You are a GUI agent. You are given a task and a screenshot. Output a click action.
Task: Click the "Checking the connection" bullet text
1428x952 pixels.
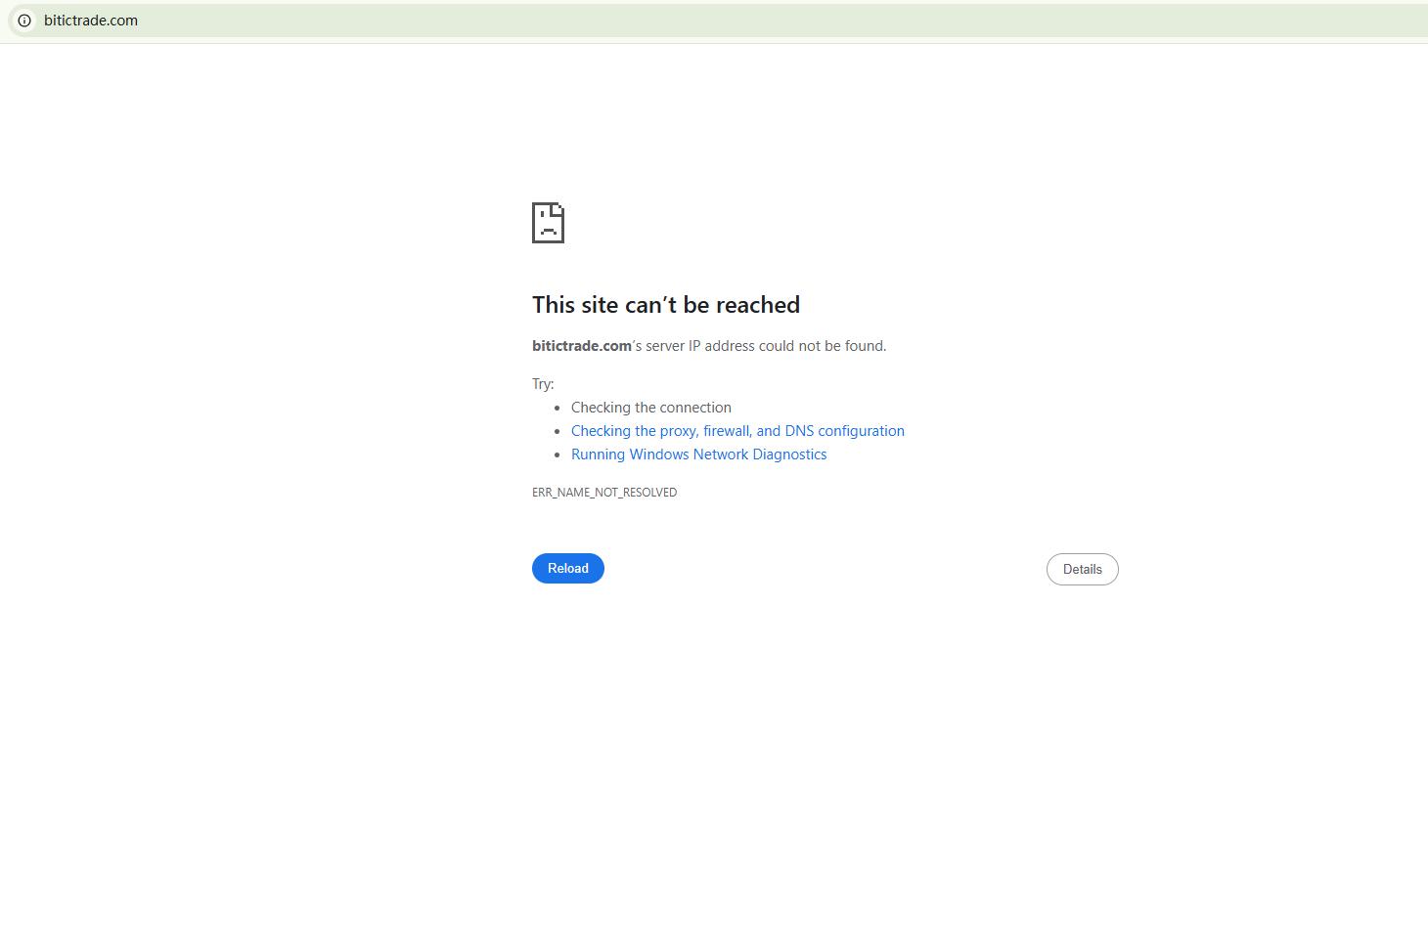click(x=651, y=408)
